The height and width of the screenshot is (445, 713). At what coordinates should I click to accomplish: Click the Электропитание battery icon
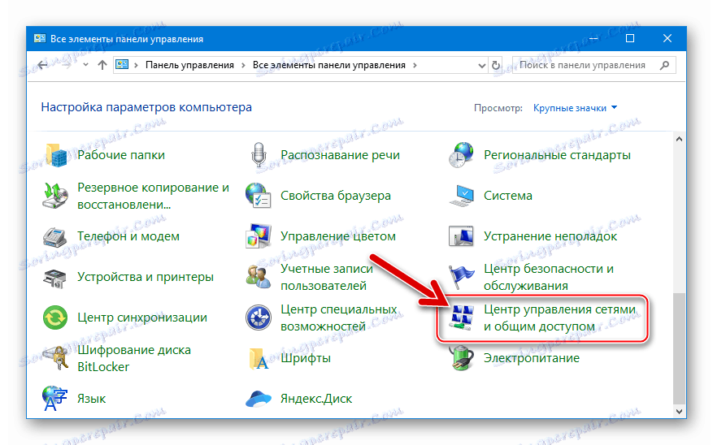pos(461,358)
